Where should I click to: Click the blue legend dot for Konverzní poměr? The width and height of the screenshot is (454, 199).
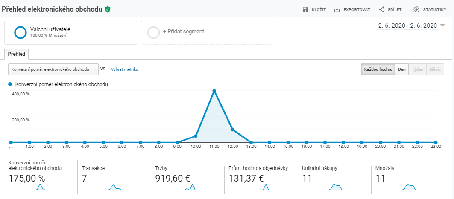(x=10, y=84)
